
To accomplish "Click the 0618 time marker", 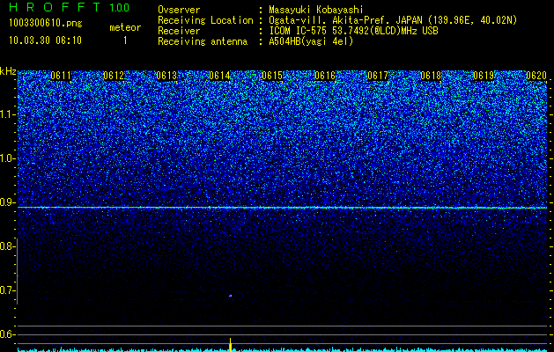I will coord(431,76).
